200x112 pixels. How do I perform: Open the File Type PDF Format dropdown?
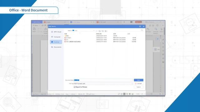[x=103, y=84]
